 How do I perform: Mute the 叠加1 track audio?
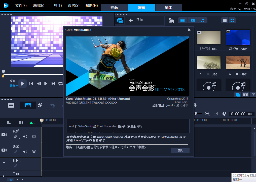click(25, 152)
